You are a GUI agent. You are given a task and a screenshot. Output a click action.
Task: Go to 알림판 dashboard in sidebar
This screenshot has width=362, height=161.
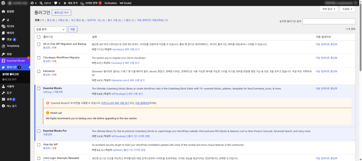coord(15,11)
